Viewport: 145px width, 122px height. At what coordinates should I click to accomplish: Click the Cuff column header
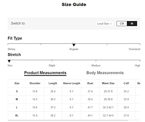(x=126, y=83)
